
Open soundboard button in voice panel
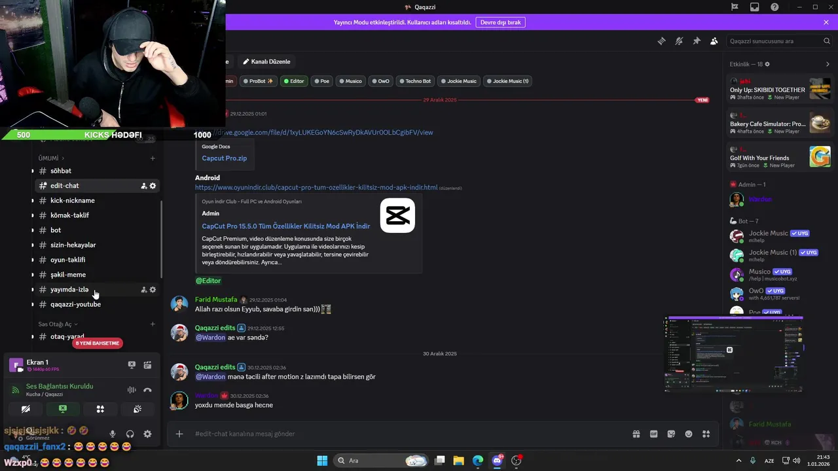(137, 409)
